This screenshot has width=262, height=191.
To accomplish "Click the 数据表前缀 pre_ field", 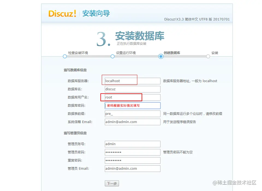I will [x=133, y=114].
